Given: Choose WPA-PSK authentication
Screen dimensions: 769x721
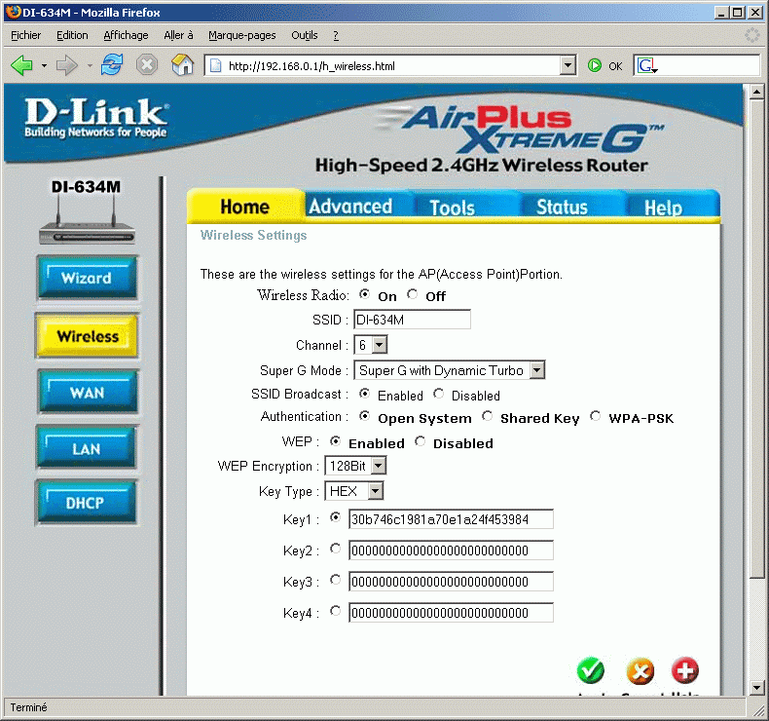Looking at the screenshot, I should click(x=595, y=416).
